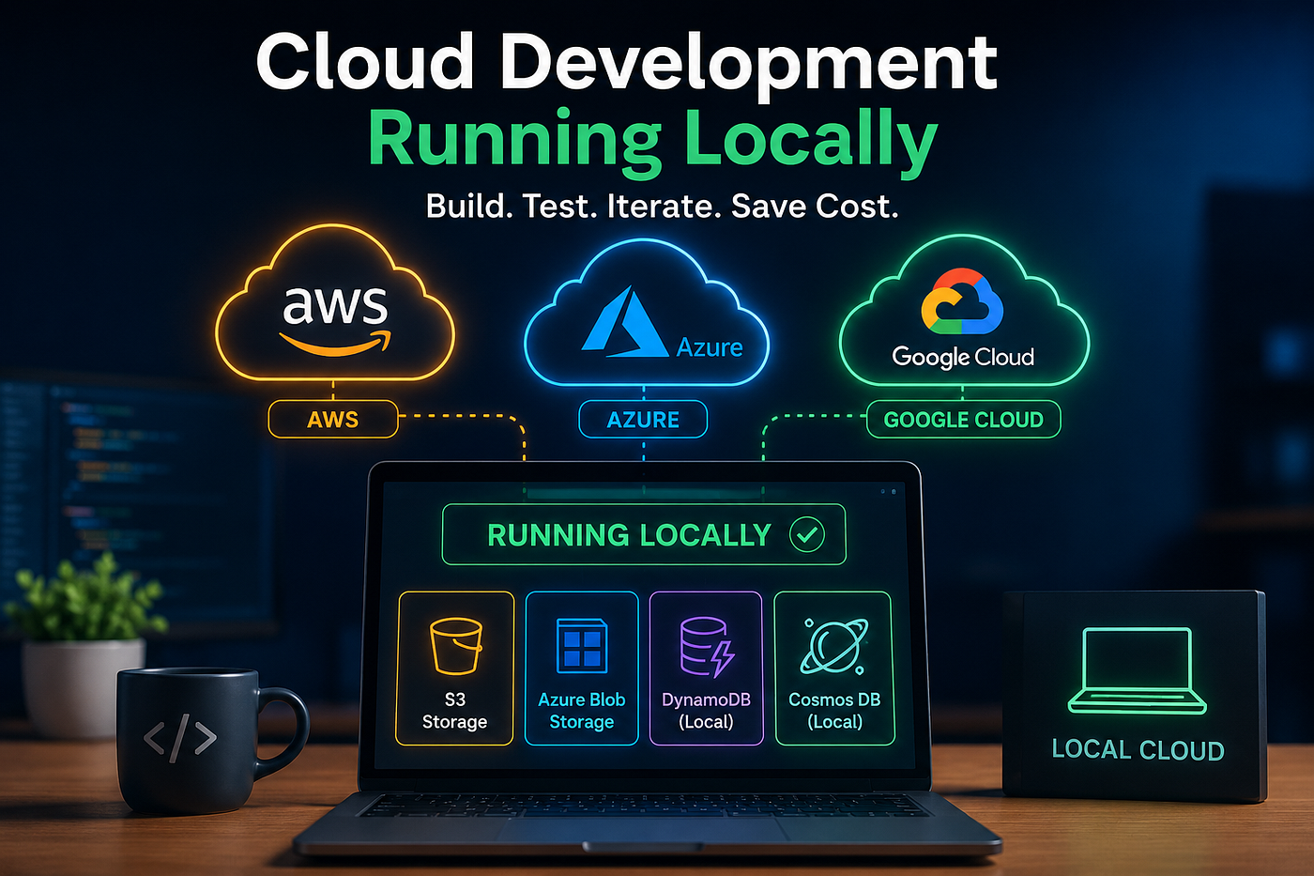
Task: Click the laptop keyboard
Action: (x=646, y=805)
